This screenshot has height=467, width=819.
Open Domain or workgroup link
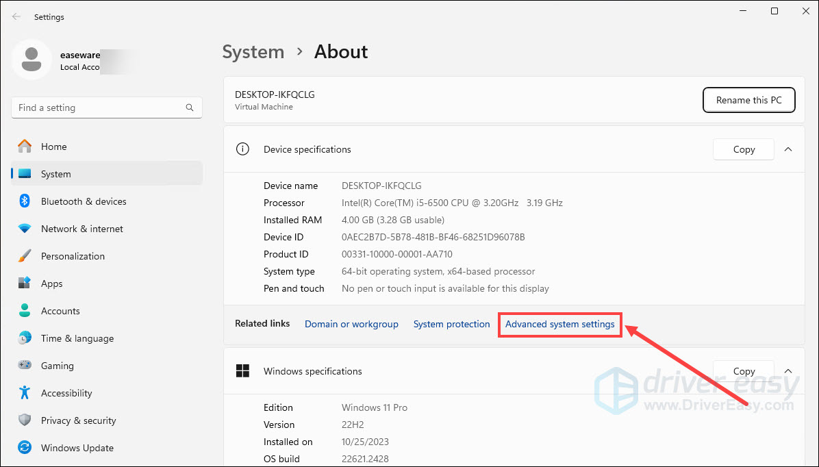tap(351, 324)
